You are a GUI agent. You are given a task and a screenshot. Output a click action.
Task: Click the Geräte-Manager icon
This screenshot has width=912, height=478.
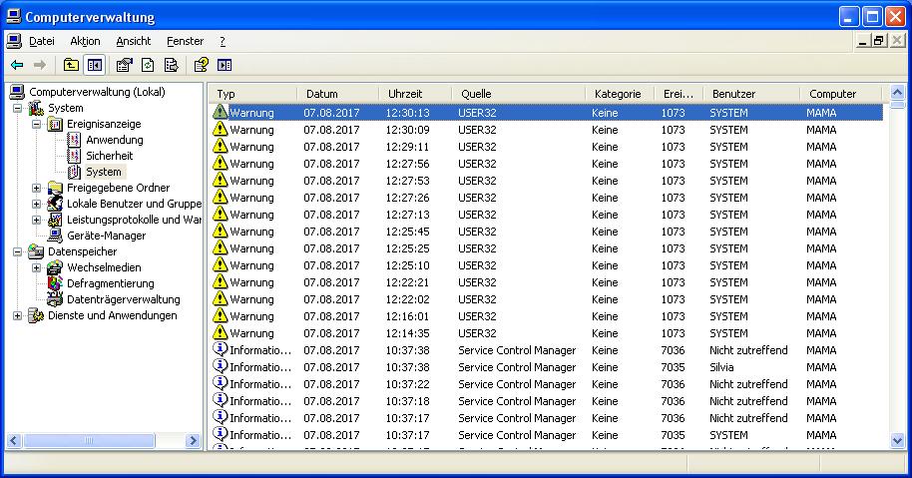click(x=55, y=236)
